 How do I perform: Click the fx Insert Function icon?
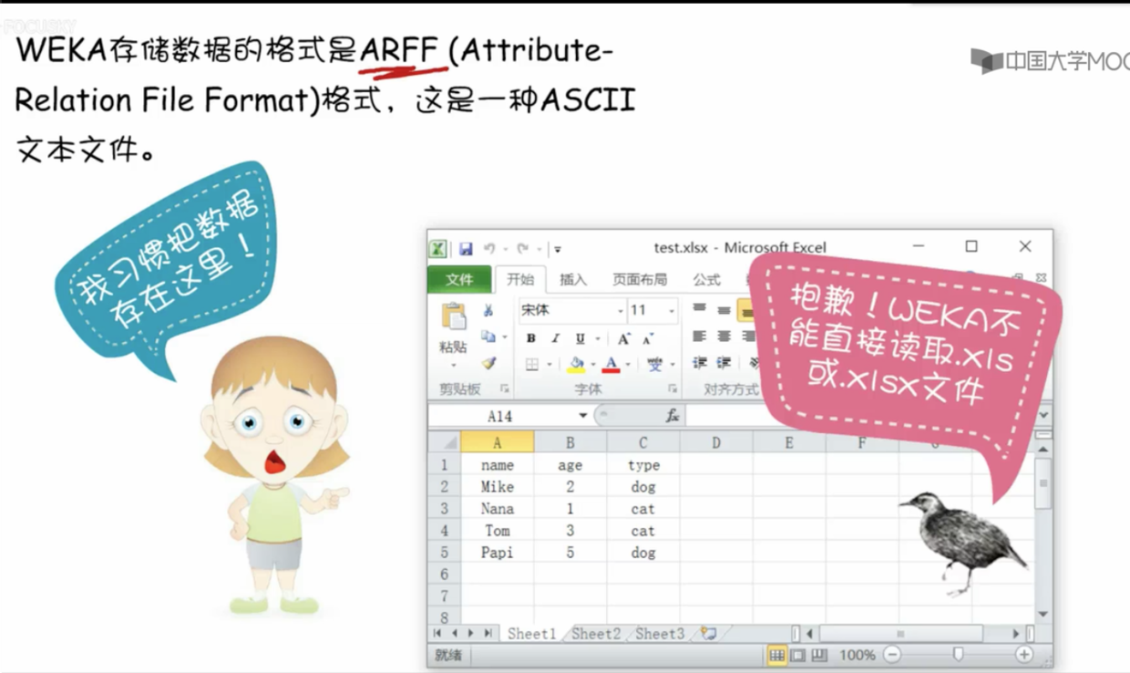[x=673, y=416]
